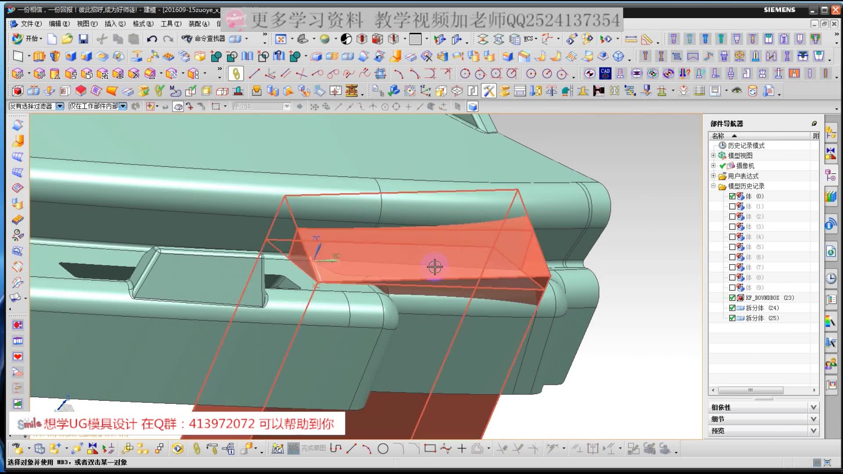Open the file folder icon
Viewport: 843px width, 474px height.
click(x=67, y=39)
